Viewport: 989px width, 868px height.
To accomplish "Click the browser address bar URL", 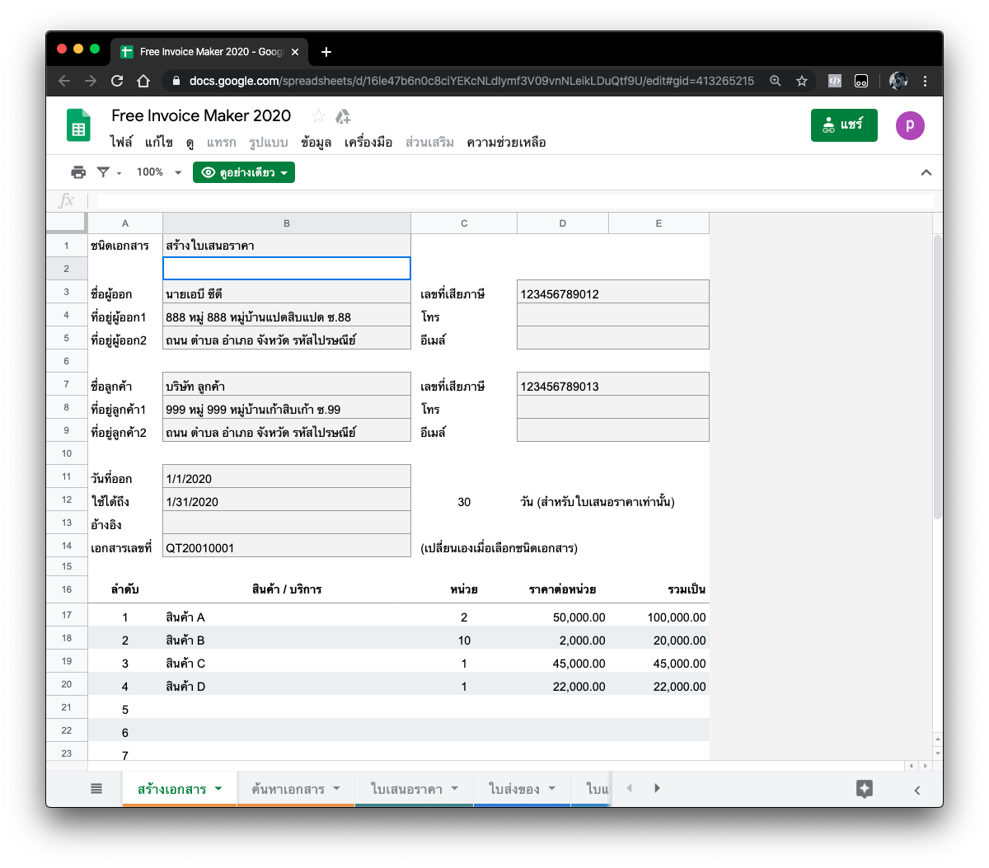I will click(471, 81).
